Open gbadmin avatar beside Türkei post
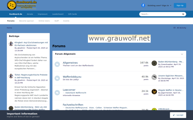Viewport: 193px width, 120px height. pos(11,76)
